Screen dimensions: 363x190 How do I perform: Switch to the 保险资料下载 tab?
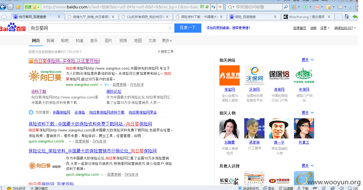[200, 17]
